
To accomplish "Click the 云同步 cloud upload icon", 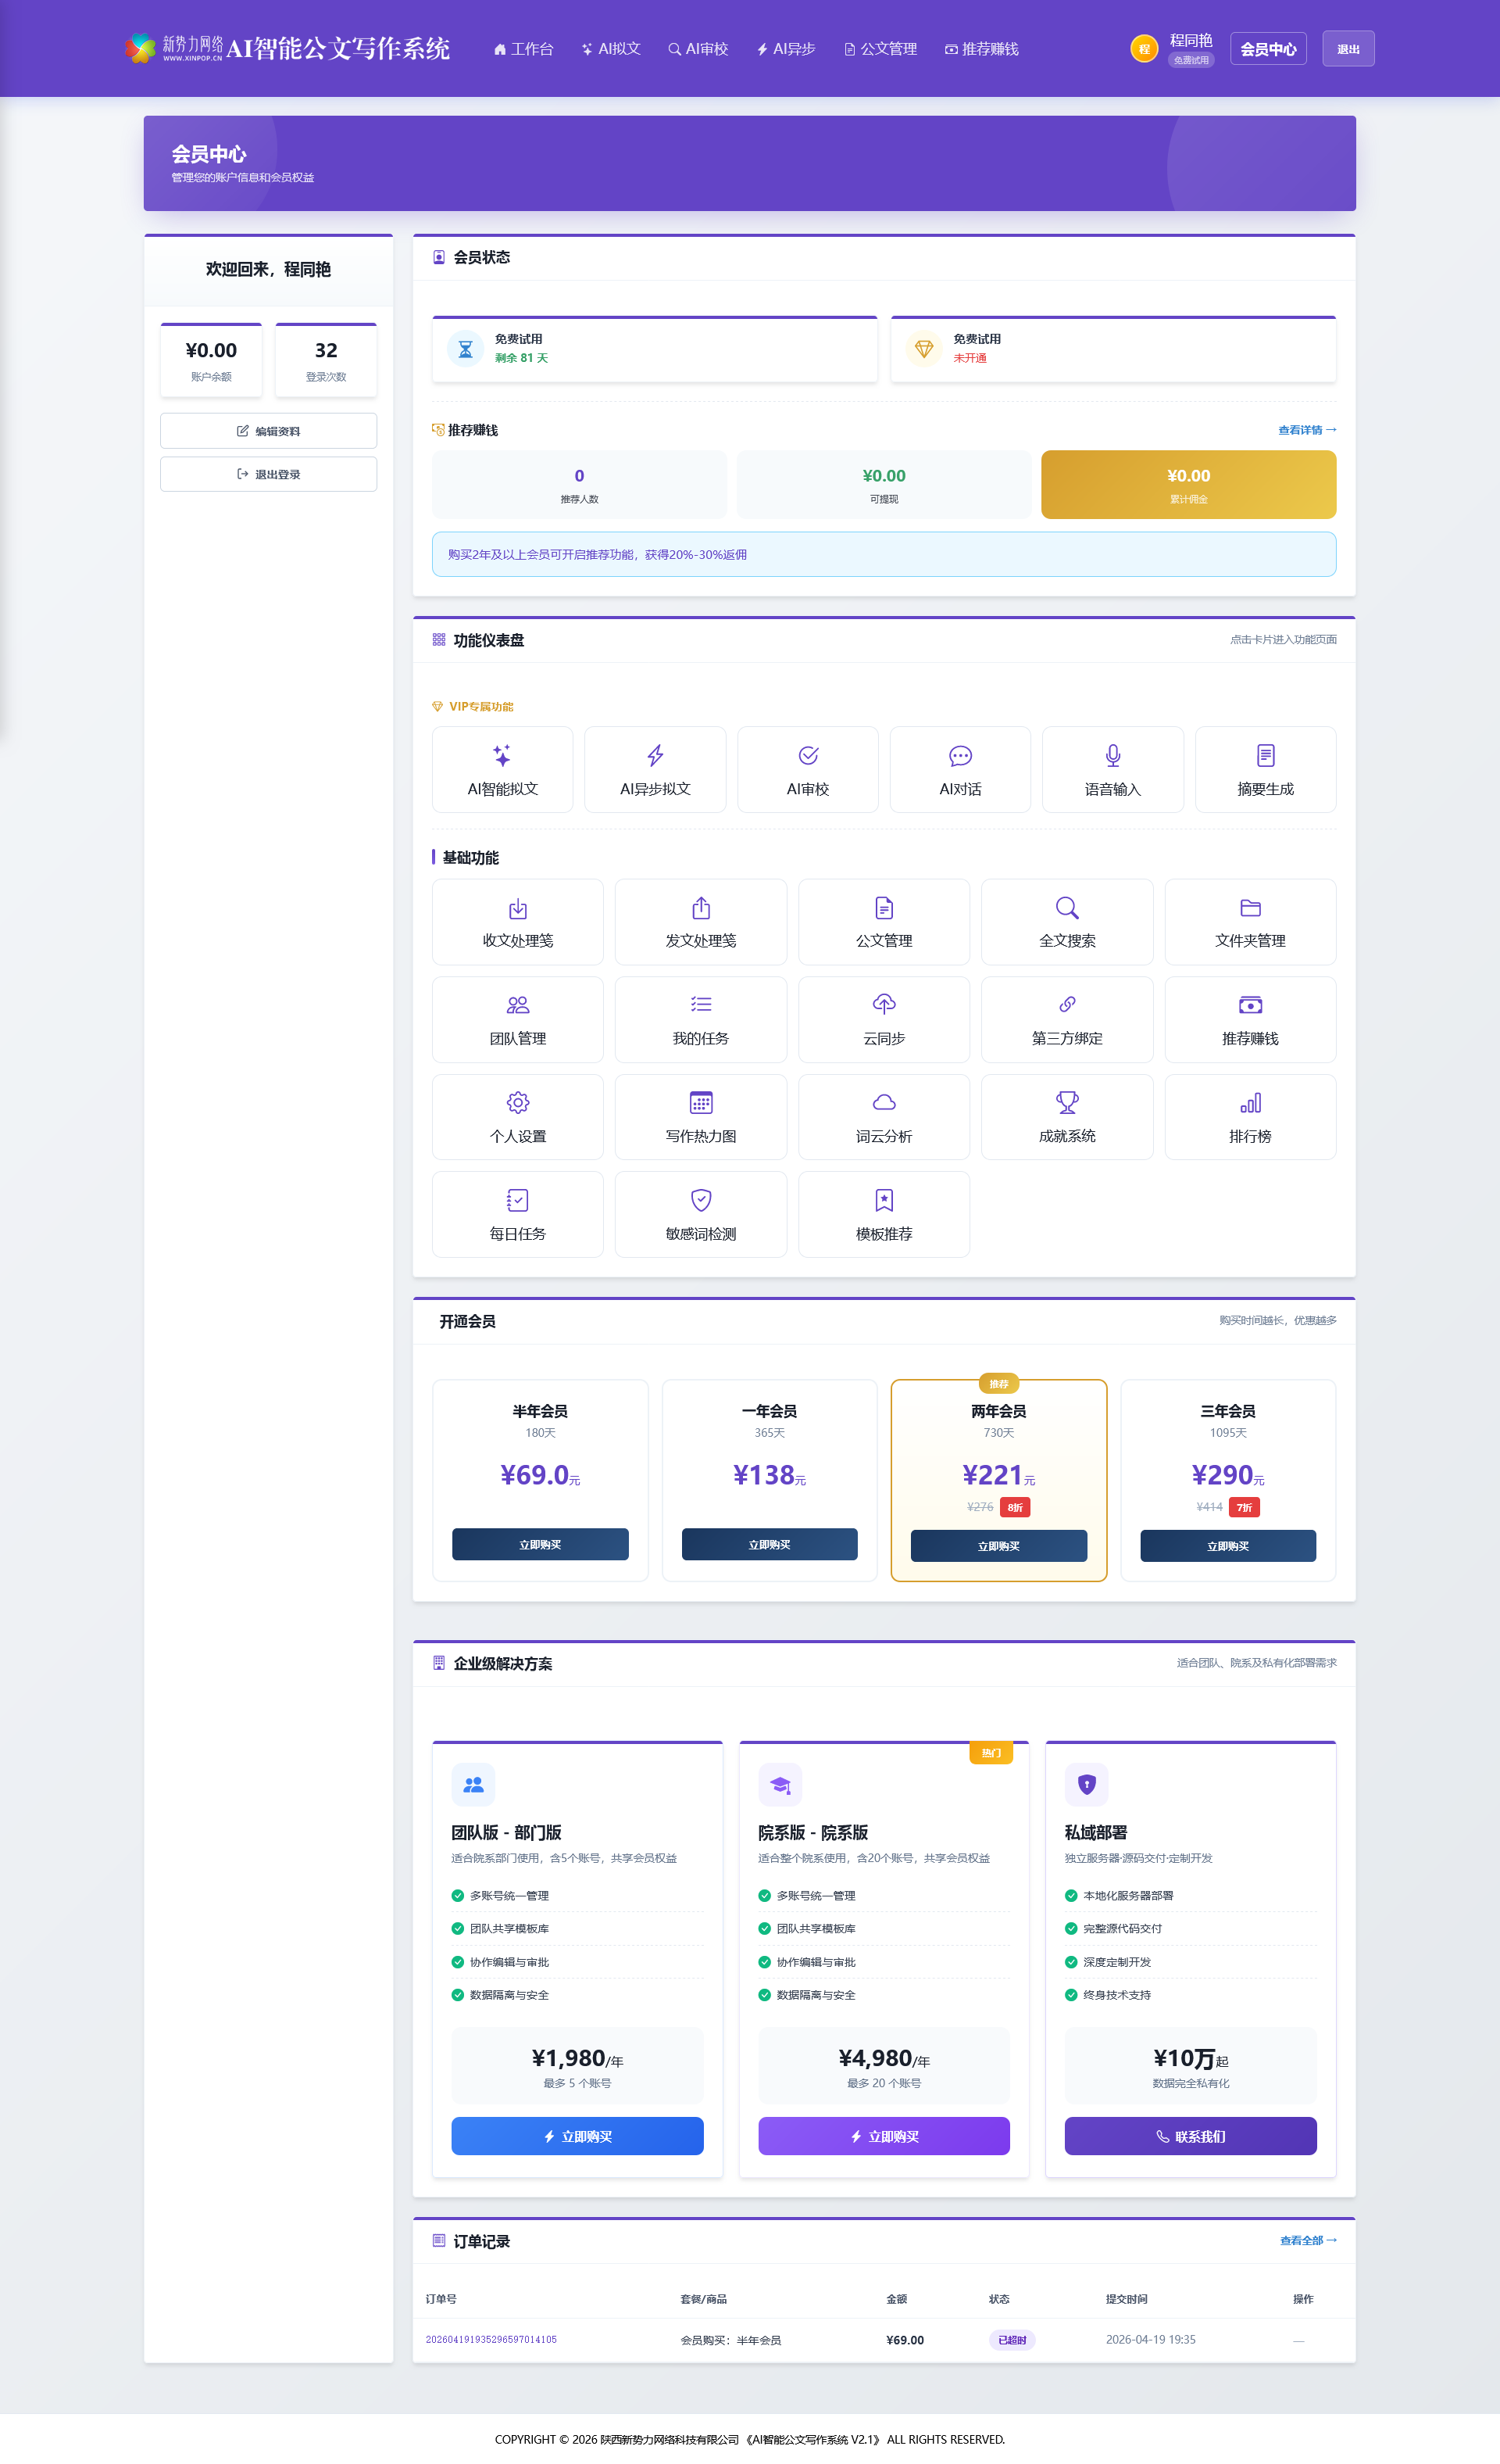I will pyautogui.click(x=884, y=1004).
